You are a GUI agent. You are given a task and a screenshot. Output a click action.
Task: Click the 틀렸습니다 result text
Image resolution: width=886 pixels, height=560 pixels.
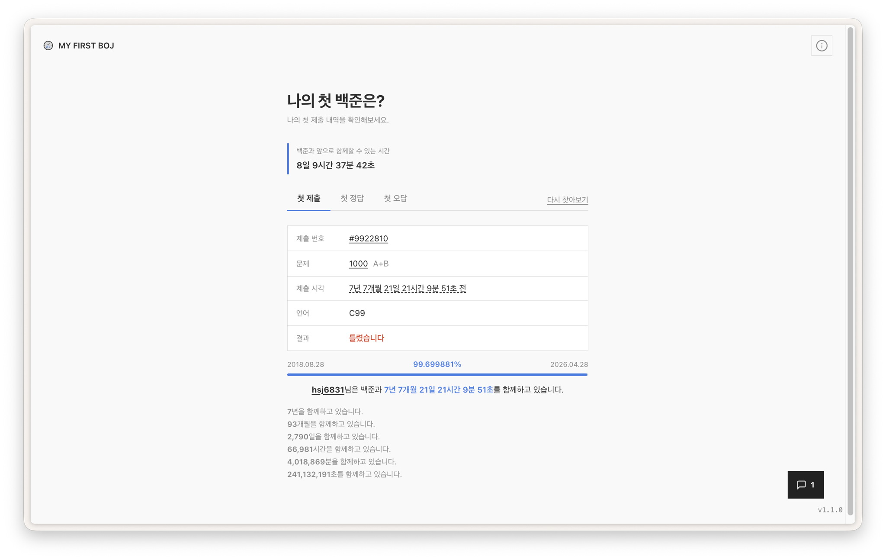pyautogui.click(x=366, y=338)
